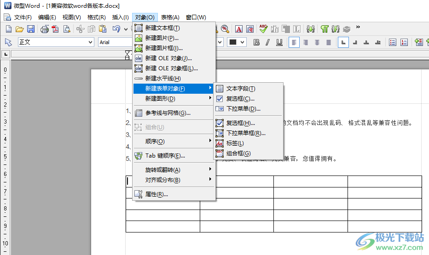The image size is (429, 255).
Task: Expand the 旋转或翻转(A) submenu
Action: pyautogui.click(x=174, y=170)
